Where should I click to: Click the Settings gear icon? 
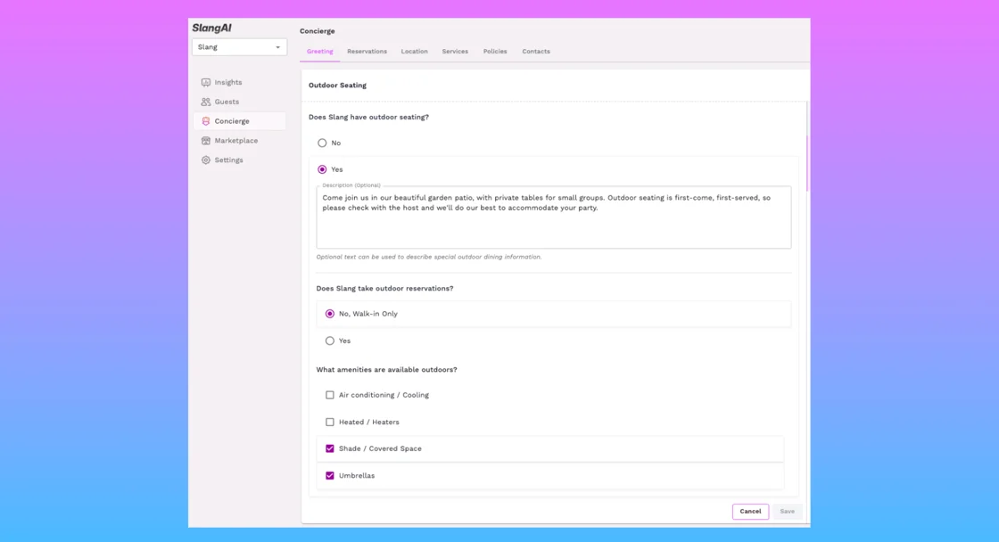coord(206,160)
